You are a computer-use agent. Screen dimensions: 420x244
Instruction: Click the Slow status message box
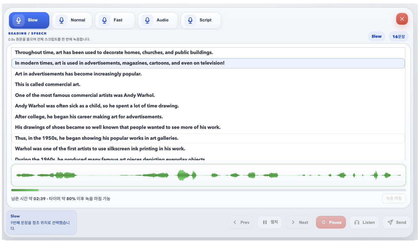coord(42,222)
